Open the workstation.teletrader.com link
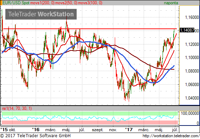The width and height of the screenshot is (200, 139). 171,136
